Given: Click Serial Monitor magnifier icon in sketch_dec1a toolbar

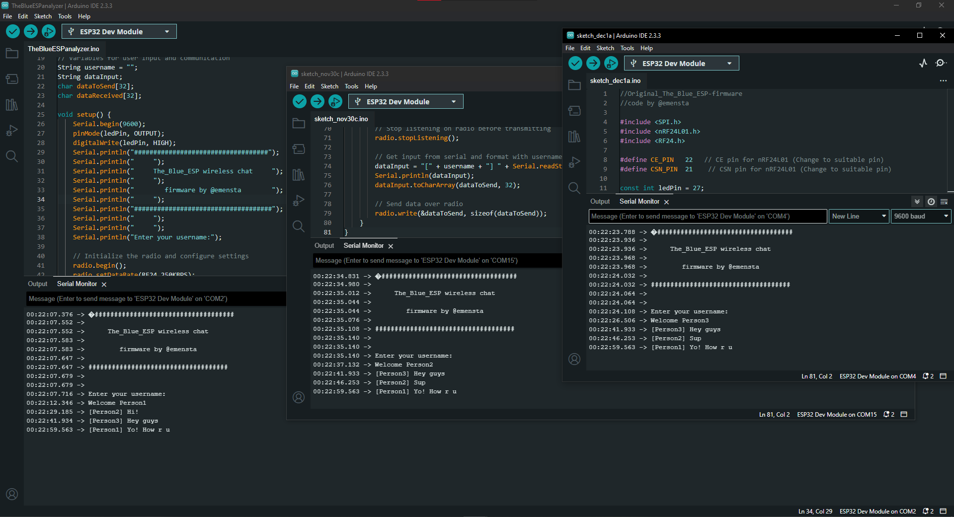Looking at the screenshot, I should click(940, 63).
